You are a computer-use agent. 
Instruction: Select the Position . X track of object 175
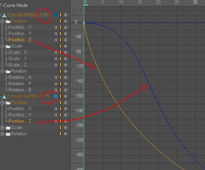pyautogui.click(x=20, y=108)
